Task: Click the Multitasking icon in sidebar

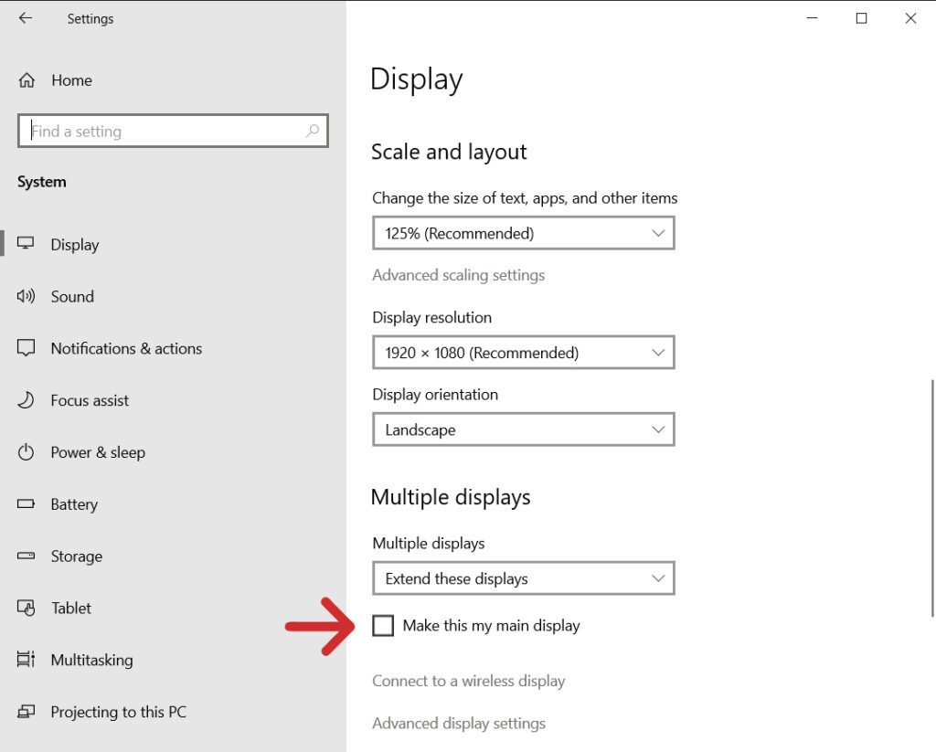Action: click(x=26, y=660)
